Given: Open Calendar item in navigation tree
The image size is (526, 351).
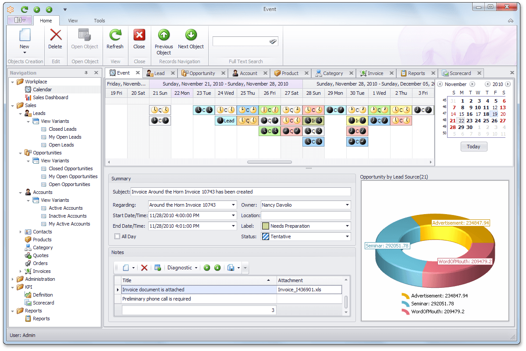Looking at the screenshot, I should [x=42, y=90].
